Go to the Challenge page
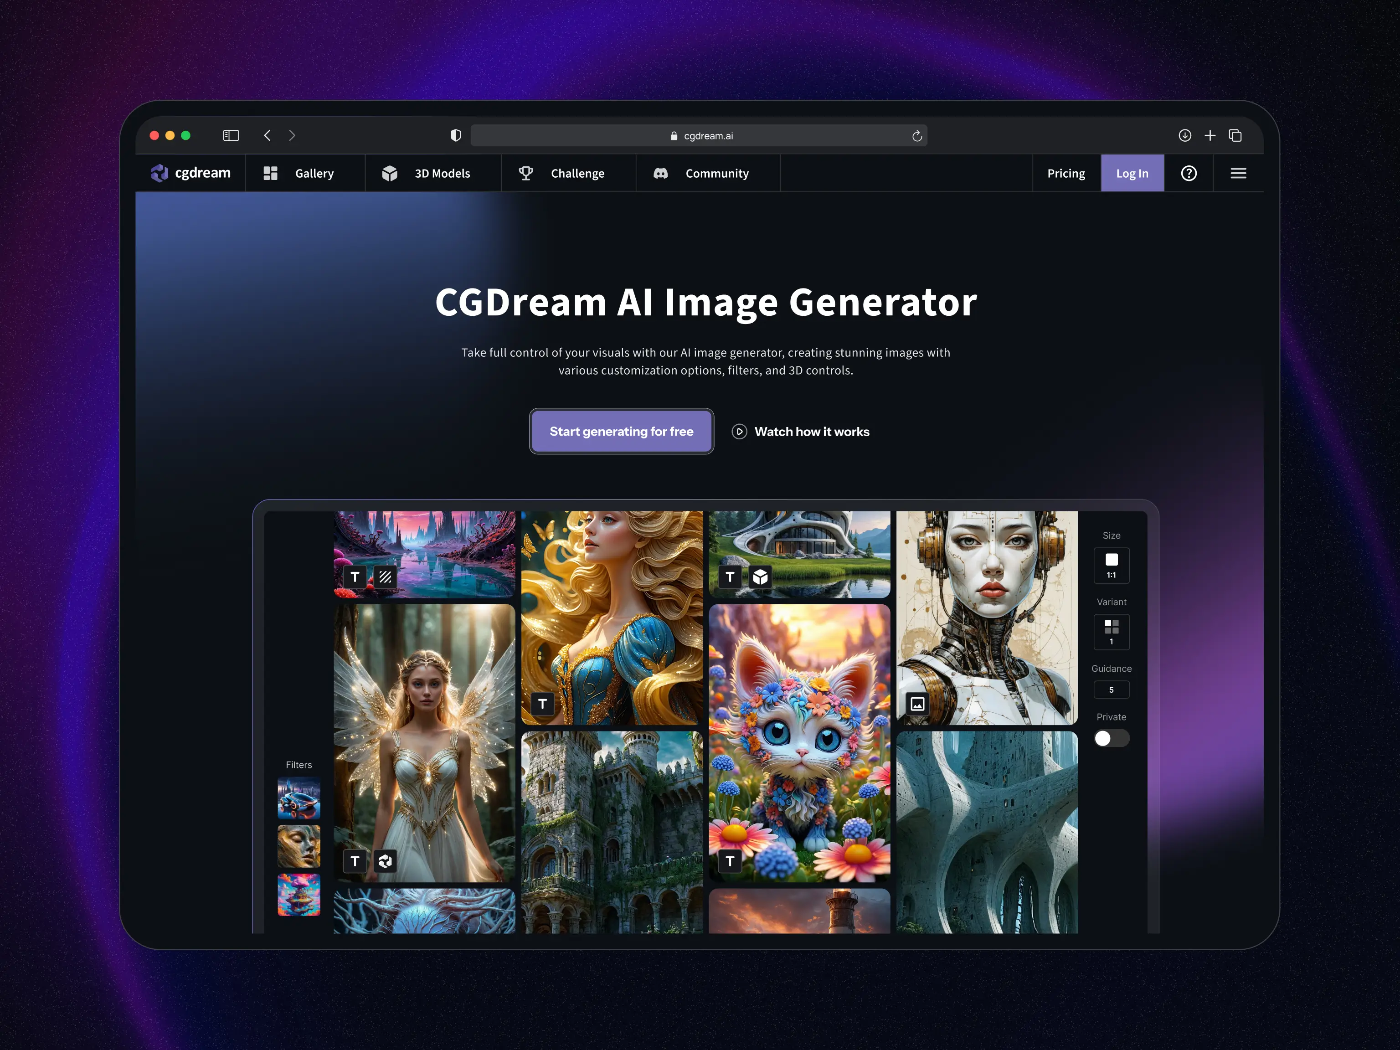 [x=568, y=173]
